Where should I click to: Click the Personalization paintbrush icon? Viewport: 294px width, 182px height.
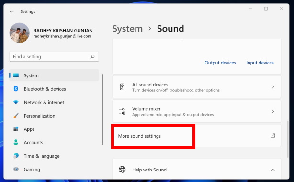click(x=16, y=116)
